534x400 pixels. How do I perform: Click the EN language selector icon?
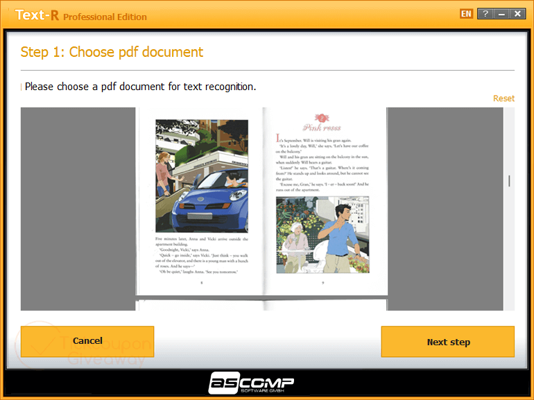466,14
